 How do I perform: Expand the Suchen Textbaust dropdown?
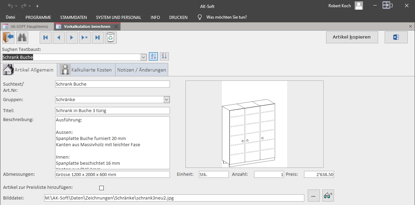144,57
